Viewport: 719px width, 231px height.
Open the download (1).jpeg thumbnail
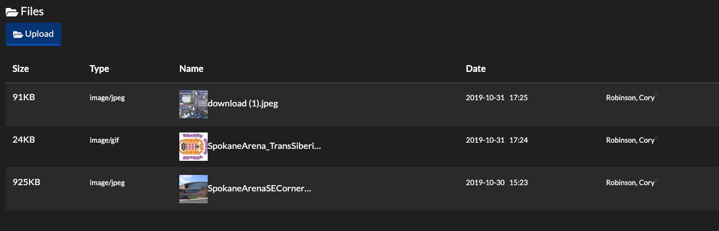point(193,104)
